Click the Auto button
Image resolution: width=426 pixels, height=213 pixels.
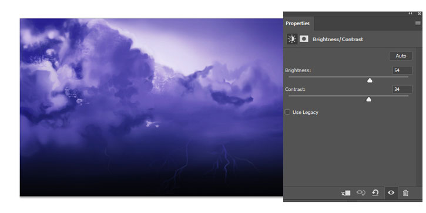(401, 56)
